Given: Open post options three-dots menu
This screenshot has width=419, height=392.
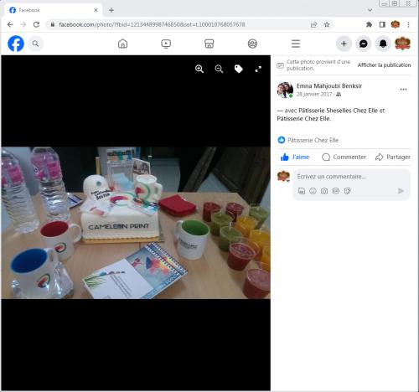Looking at the screenshot, I should click(403, 90).
